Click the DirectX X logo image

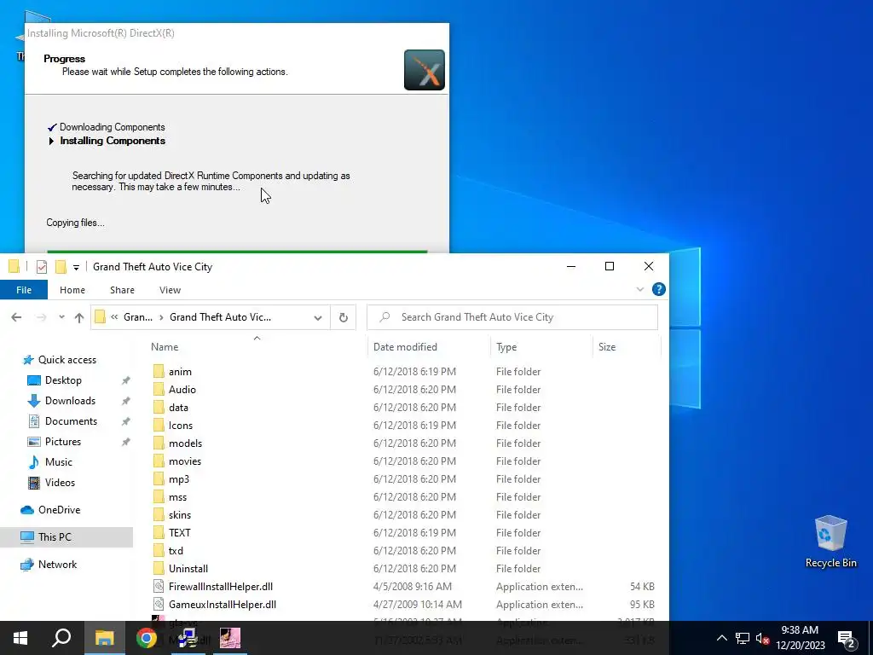(425, 70)
